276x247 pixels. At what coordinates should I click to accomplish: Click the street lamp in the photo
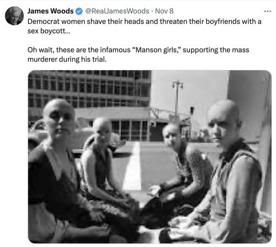pos(177,98)
